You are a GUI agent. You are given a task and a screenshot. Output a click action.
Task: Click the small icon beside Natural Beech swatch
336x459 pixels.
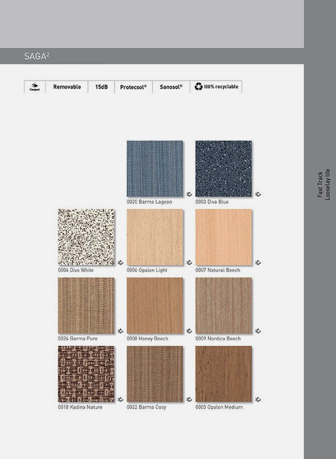(x=258, y=263)
